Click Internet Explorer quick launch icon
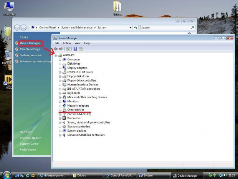Viewport: 238px width, 179px height. 28,176
